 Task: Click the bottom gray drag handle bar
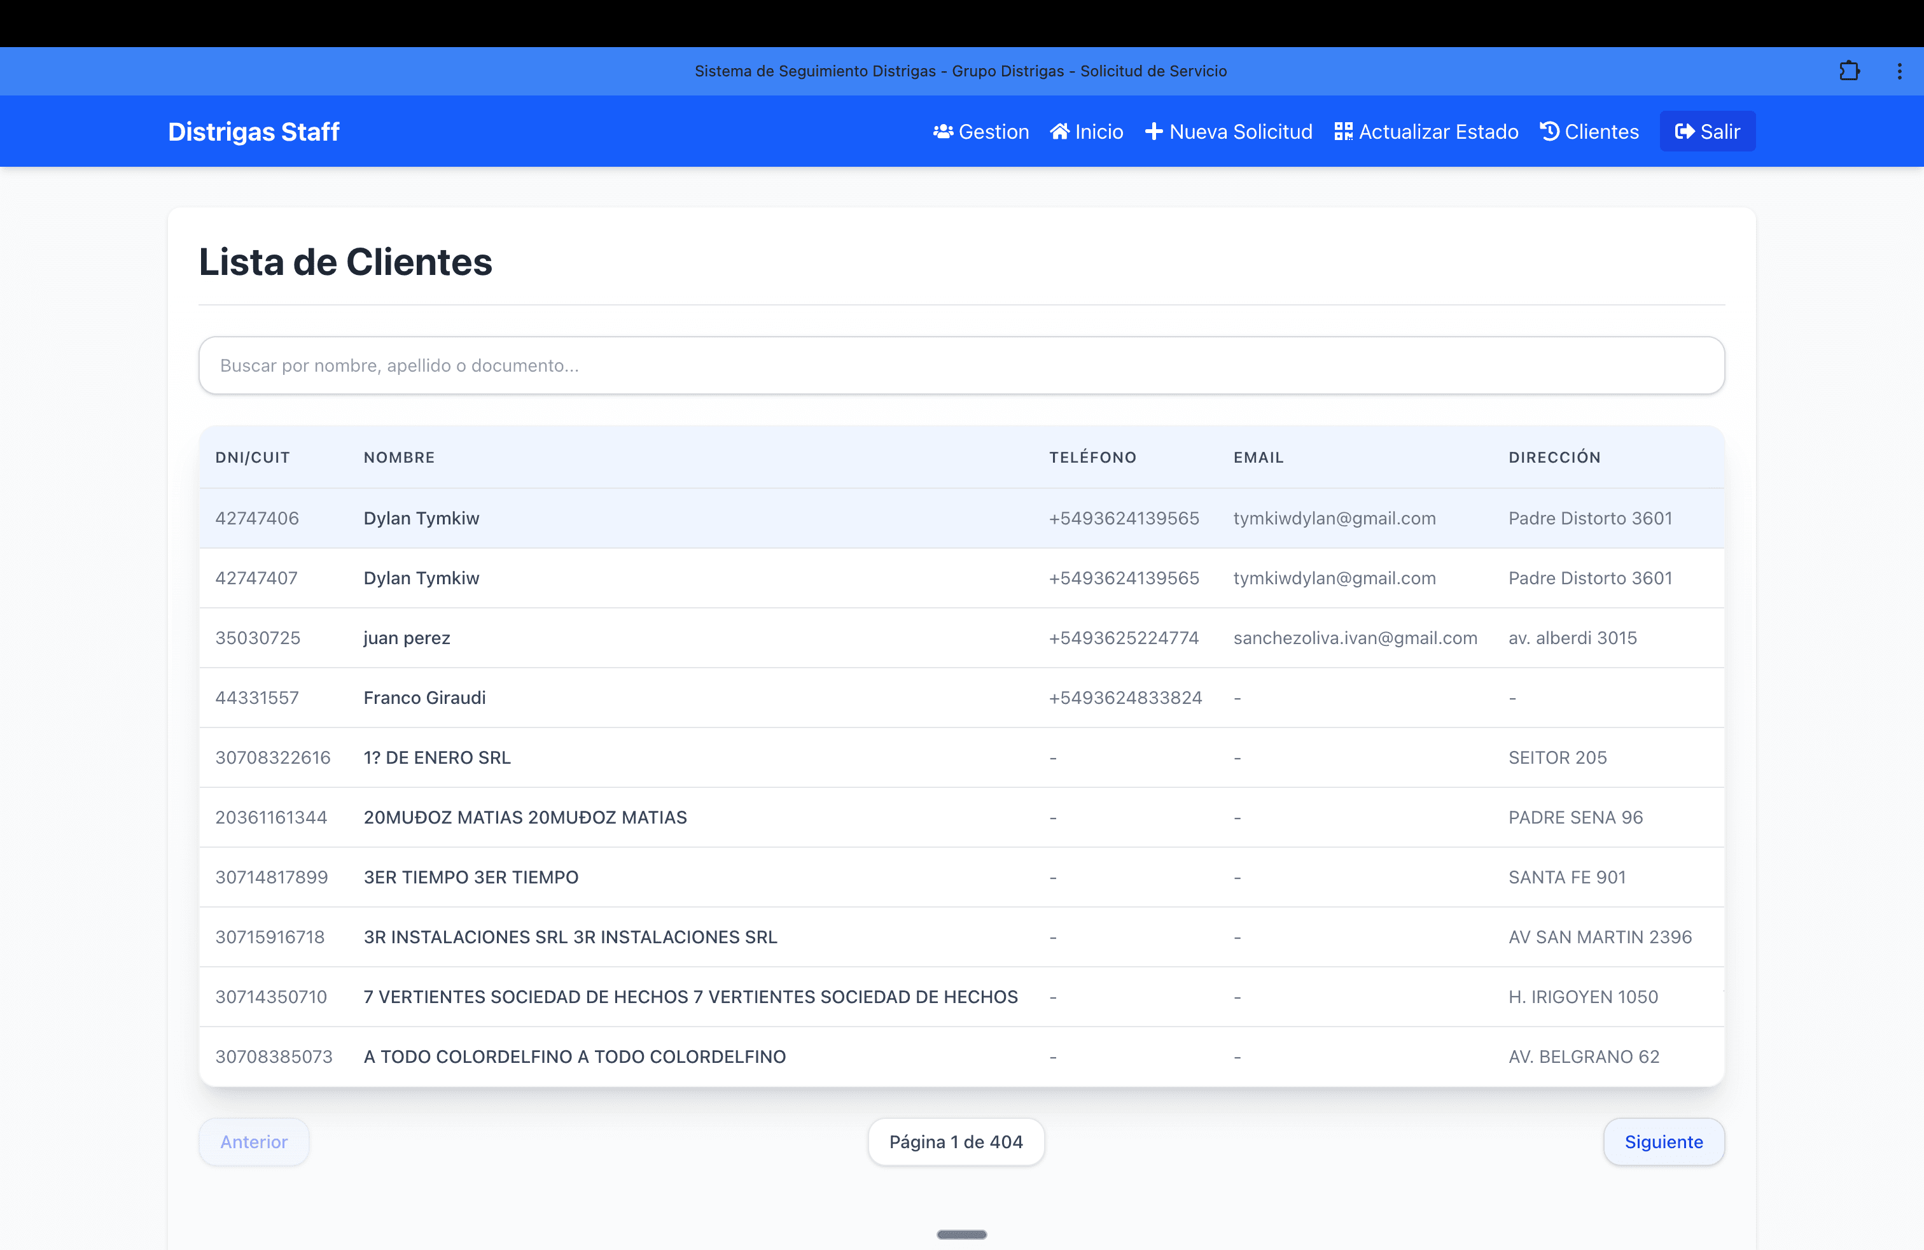pos(962,1235)
